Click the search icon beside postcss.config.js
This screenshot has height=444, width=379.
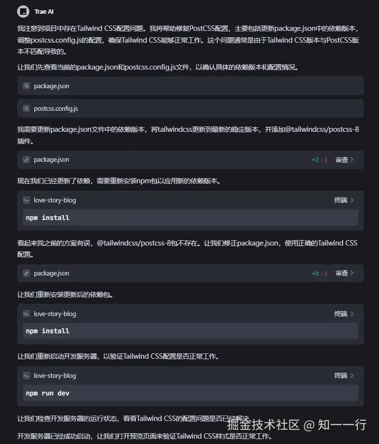26,108
